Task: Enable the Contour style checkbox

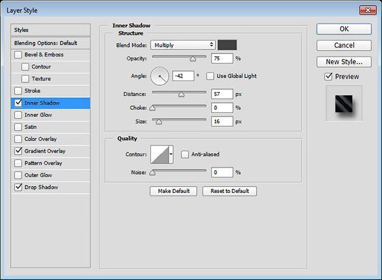Action: (25, 67)
